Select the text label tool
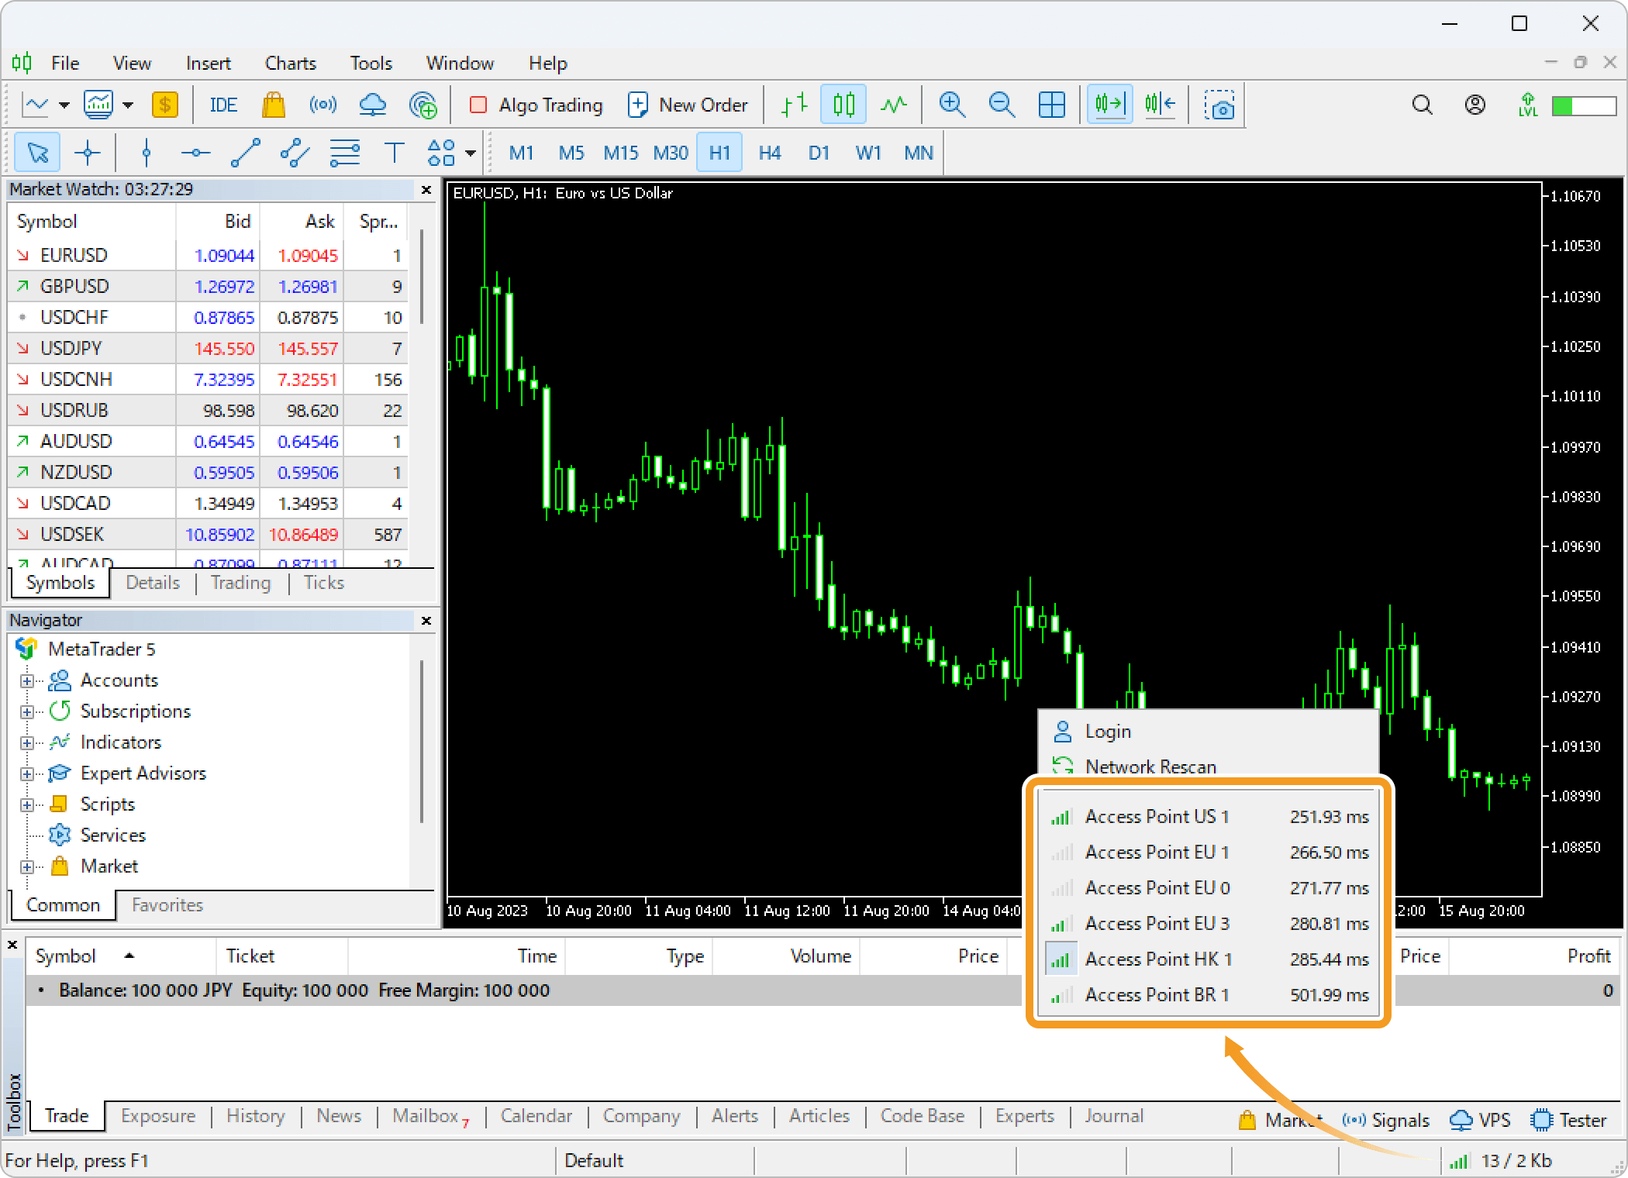The image size is (1628, 1178). point(394,153)
